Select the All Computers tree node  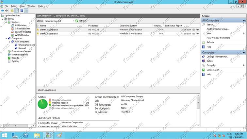coord(22,42)
